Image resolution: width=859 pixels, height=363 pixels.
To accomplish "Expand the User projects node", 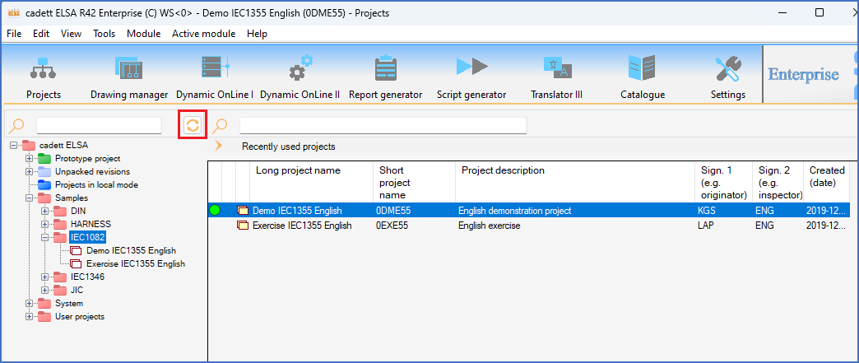I will tap(29, 316).
